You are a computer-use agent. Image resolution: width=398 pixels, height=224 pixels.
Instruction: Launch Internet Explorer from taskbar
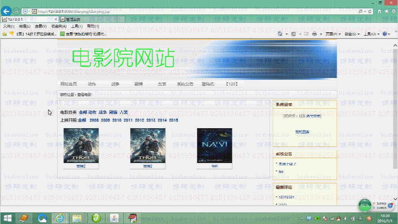coord(59,218)
